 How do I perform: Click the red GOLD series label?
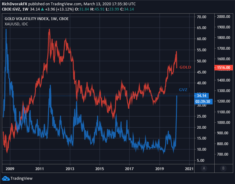pos(185,67)
